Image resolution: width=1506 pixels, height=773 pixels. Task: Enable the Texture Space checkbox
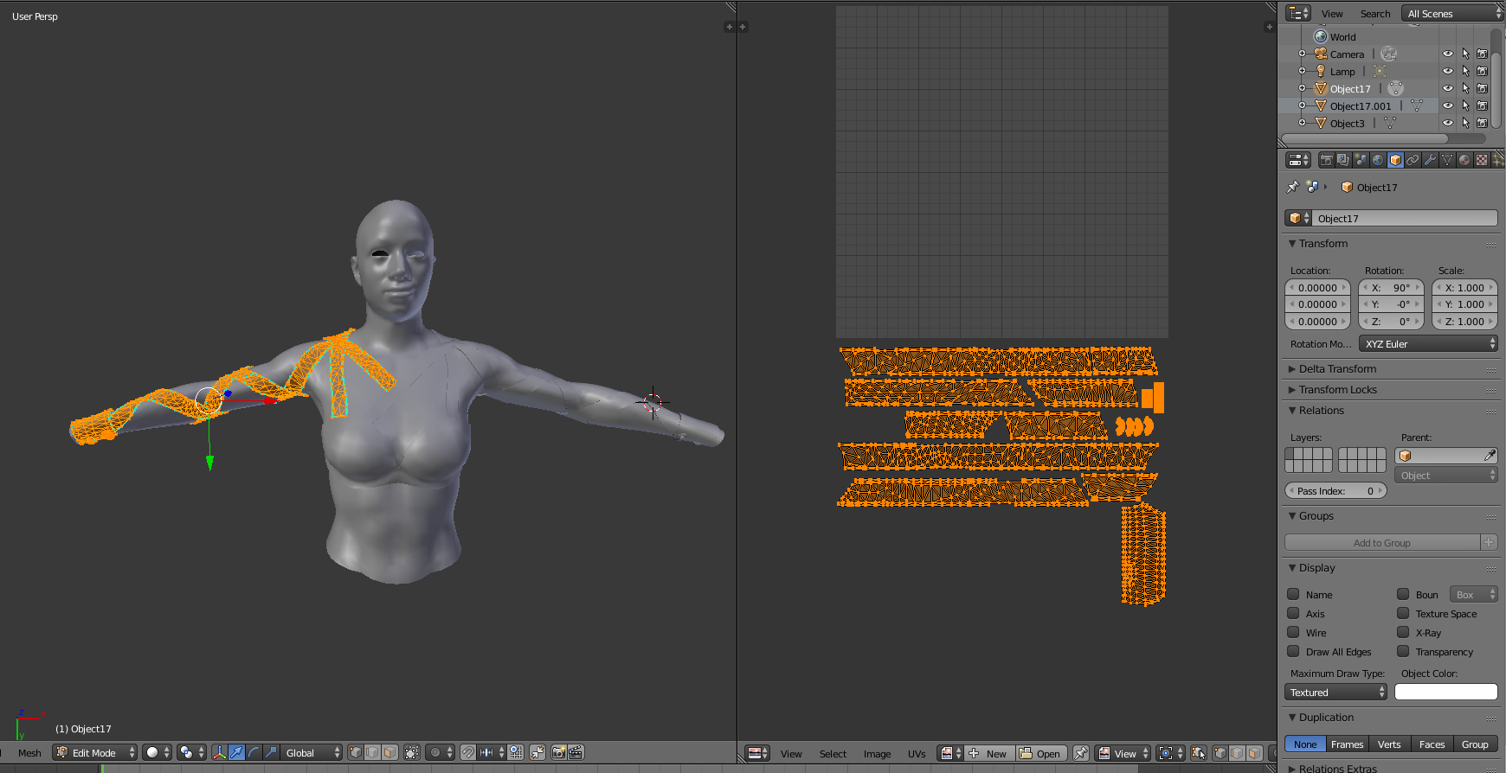pos(1403,613)
